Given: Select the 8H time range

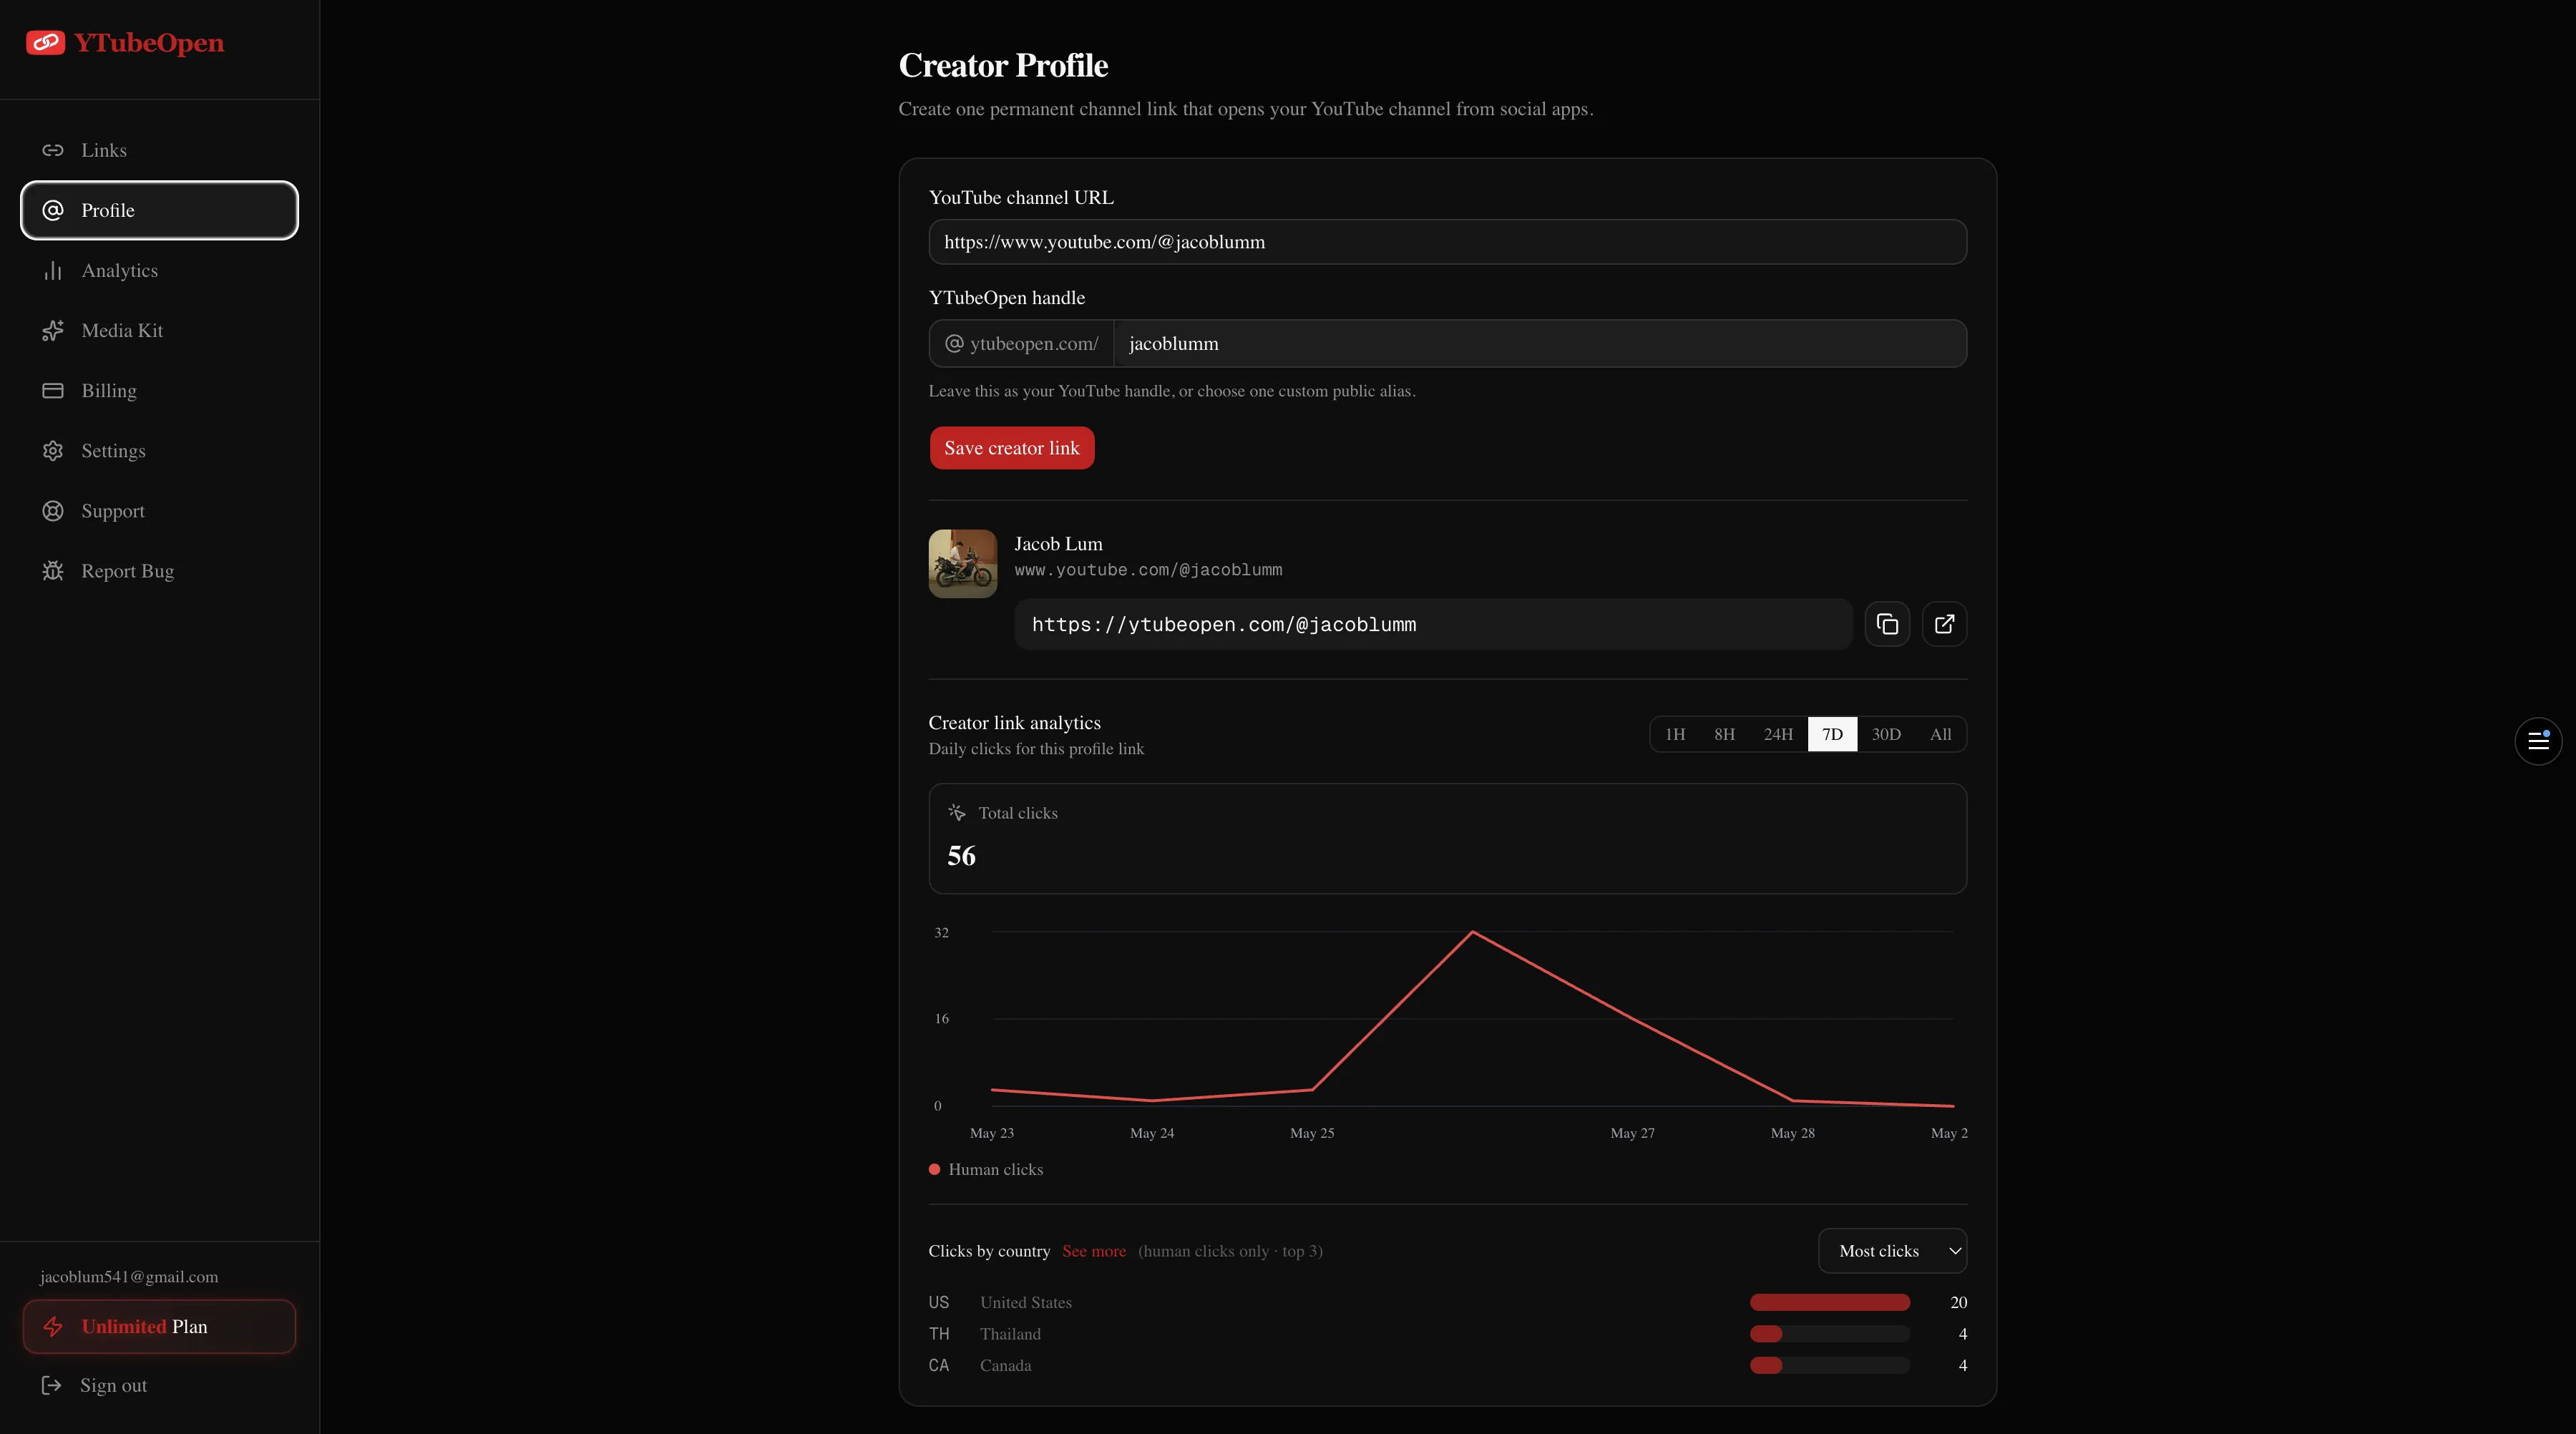Looking at the screenshot, I should pyautogui.click(x=1724, y=734).
